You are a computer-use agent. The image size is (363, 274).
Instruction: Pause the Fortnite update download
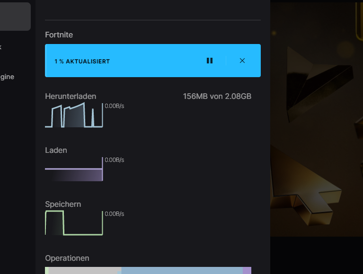point(210,61)
